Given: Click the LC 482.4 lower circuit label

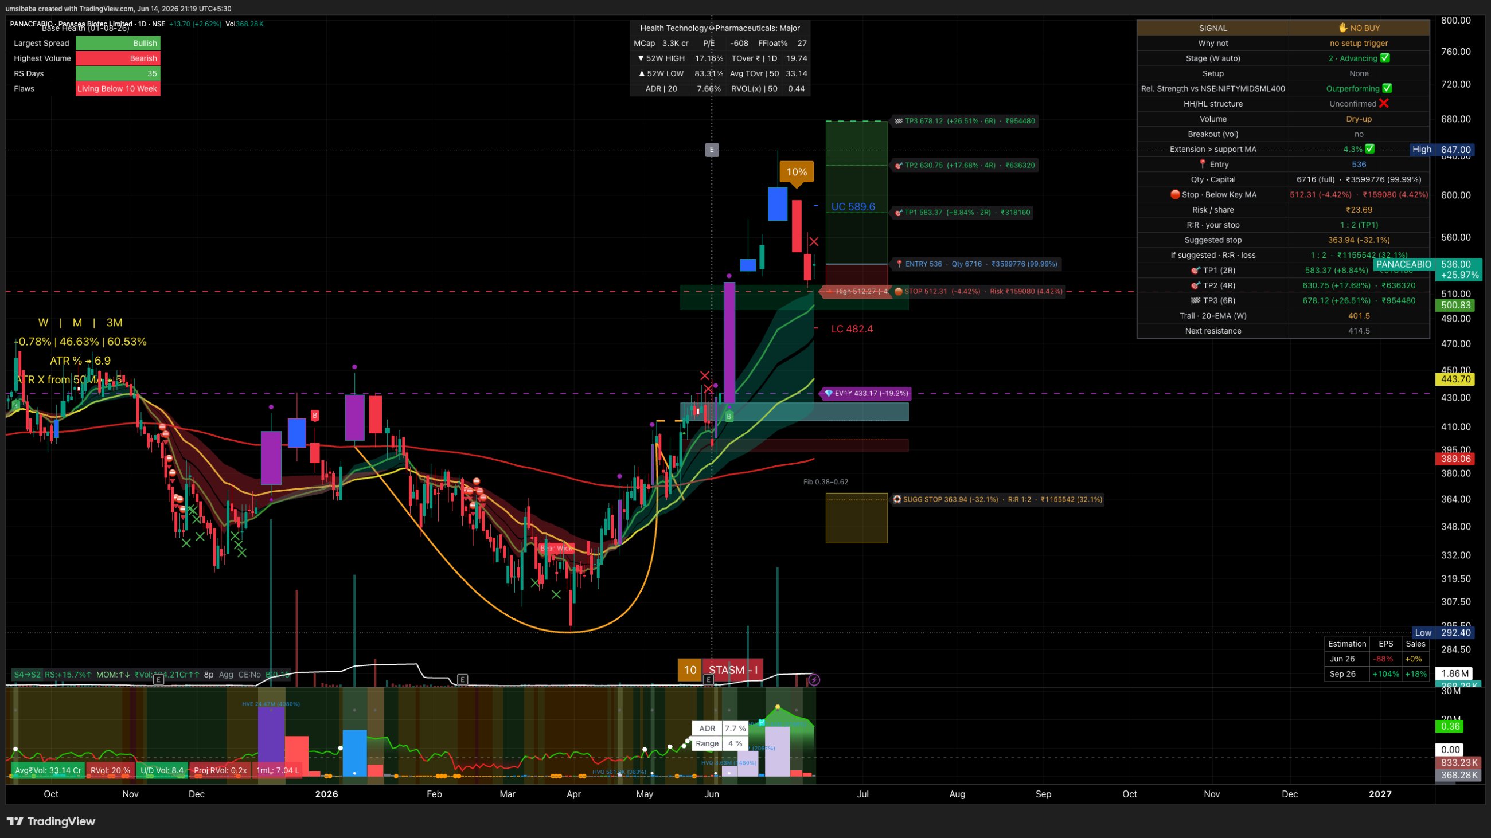Looking at the screenshot, I should 852,329.
